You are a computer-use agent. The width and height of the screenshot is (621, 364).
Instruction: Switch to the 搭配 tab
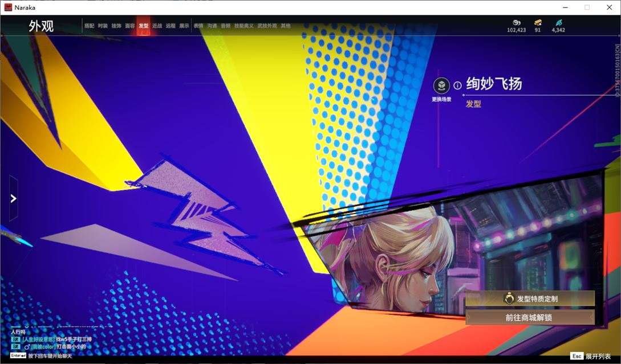tap(89, 26)
